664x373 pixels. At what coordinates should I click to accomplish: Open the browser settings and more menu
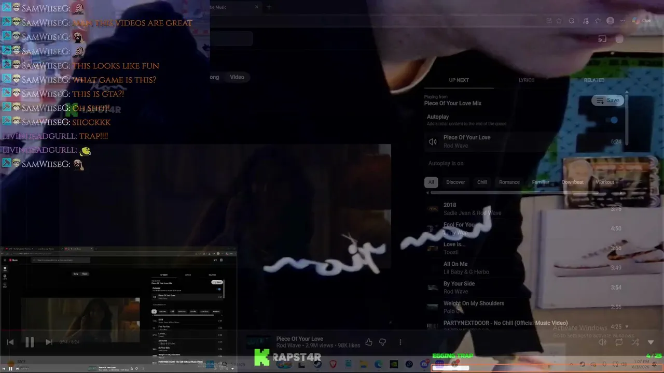tap(623, 21)
